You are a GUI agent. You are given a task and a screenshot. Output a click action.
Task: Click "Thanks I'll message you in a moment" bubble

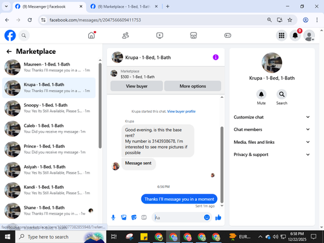179,199
